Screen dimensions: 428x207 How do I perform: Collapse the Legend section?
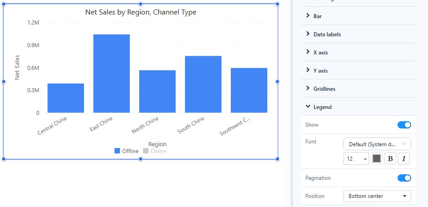358,107
